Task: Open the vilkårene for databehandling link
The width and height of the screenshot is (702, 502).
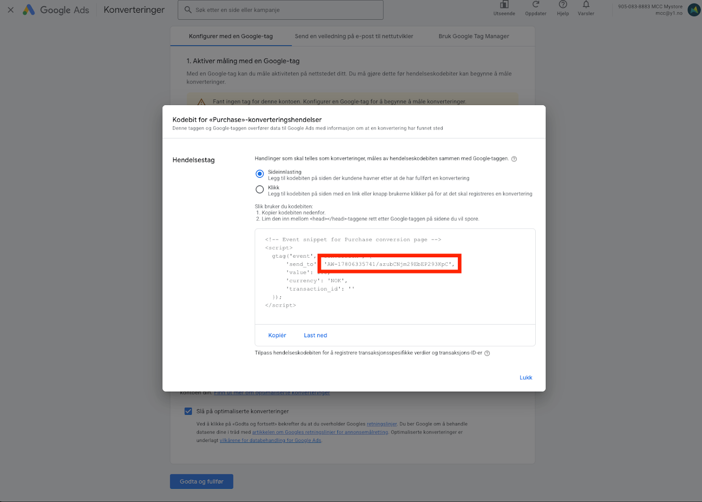Action: point(270,441)
